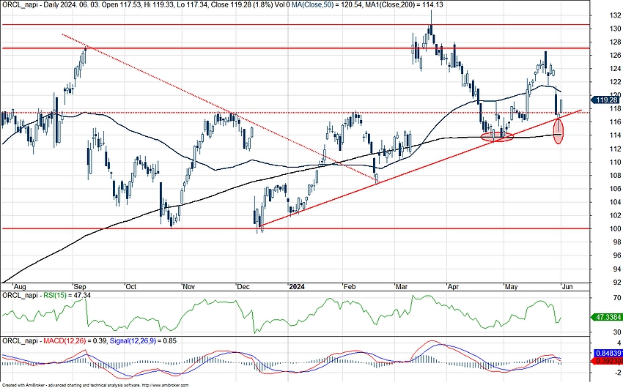Click the 112 price axis label

[616, 149]
